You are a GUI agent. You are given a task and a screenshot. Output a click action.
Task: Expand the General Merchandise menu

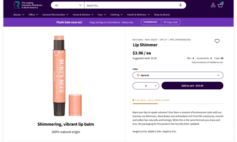pos(55,14)
